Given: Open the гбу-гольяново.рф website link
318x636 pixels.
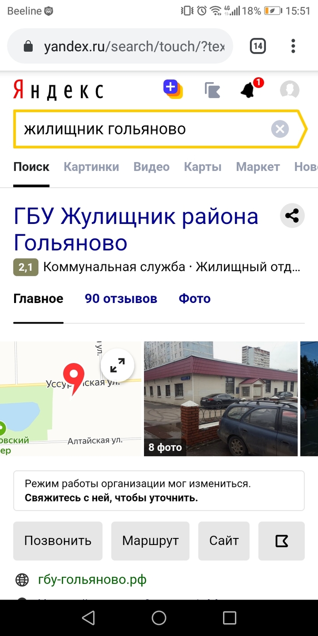Looking at the screenshot, I should (x=93, y=580).
